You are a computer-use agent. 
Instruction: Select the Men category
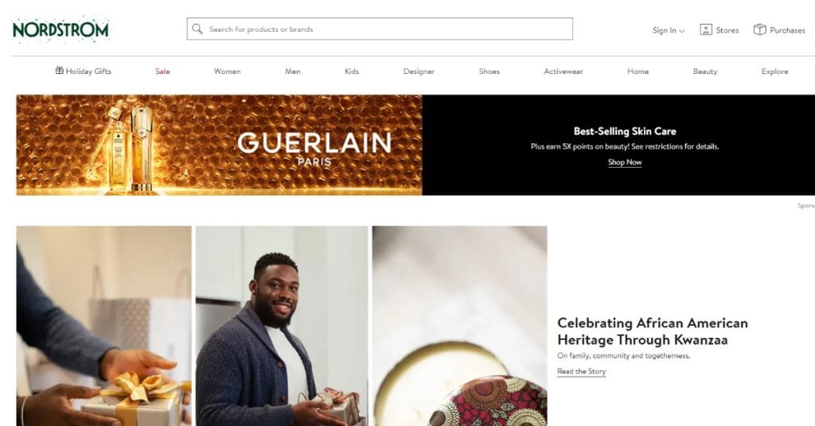pos(293,71)
